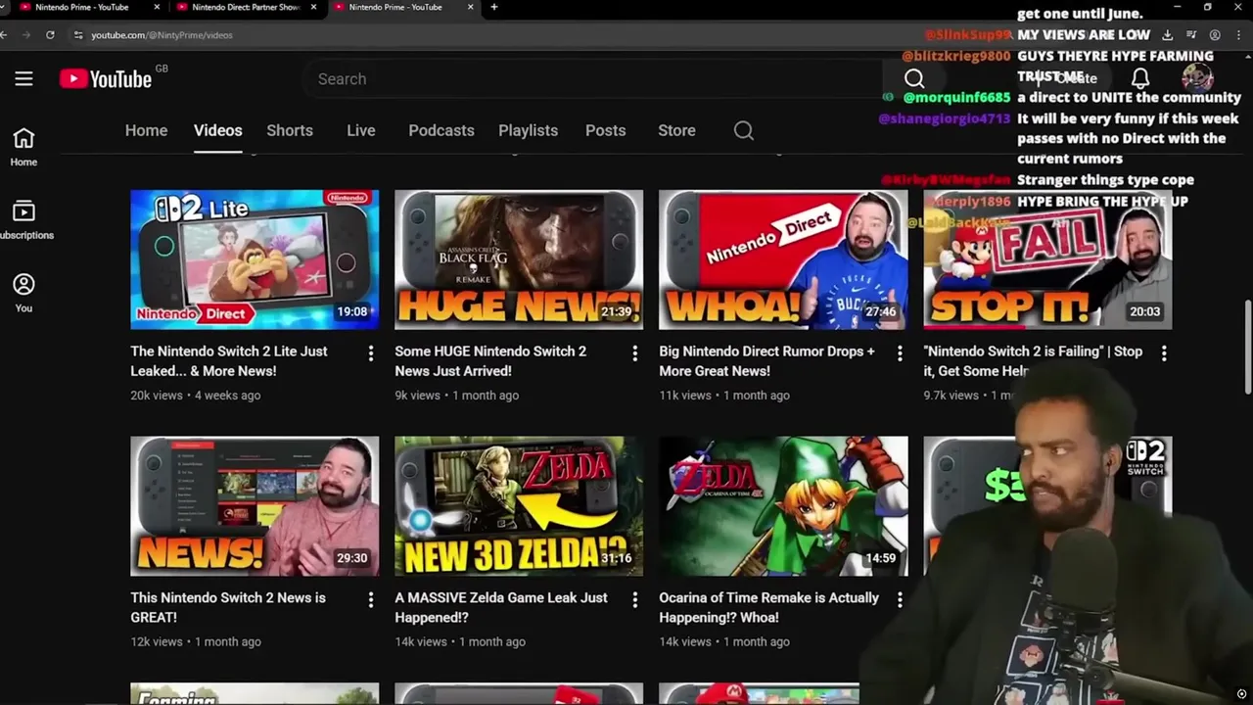Viewport: 1253px width, 705px height.
Task: Open the channel Live tab
Action: pos(361,130)
